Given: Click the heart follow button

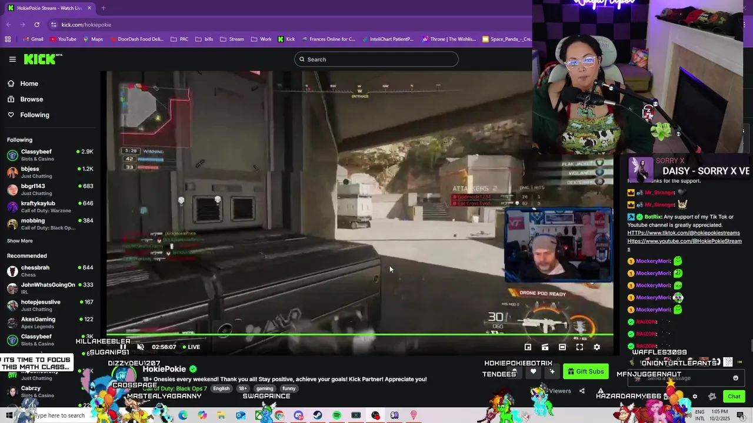Looking at the screenshot, I should (x=533, y=371).
